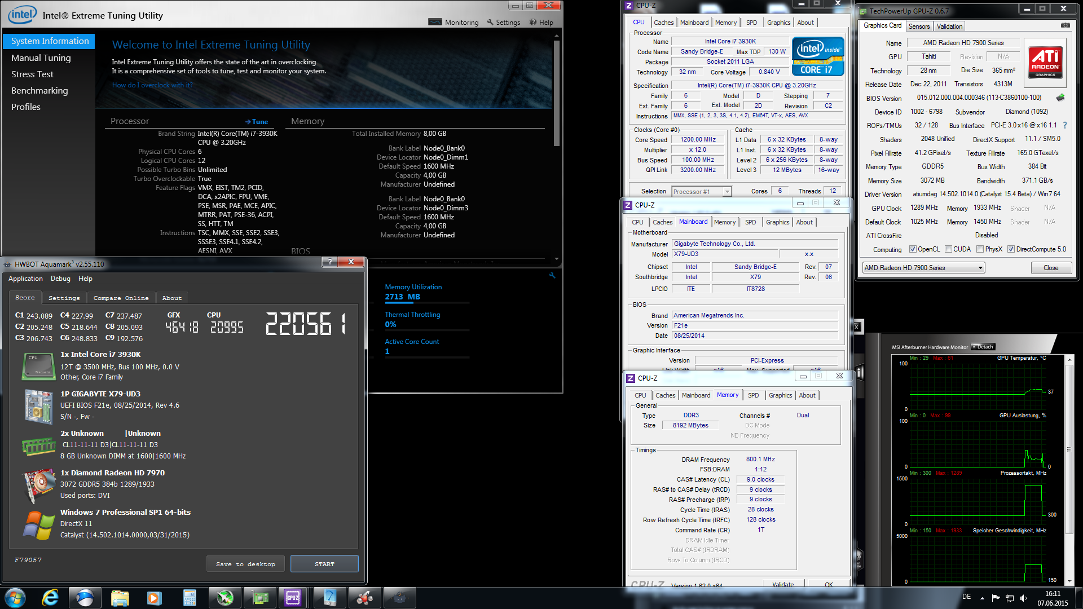Click the ATI Radeon logo in GPU-Z
1083x609 pixels.
(x=1045, y=61)
